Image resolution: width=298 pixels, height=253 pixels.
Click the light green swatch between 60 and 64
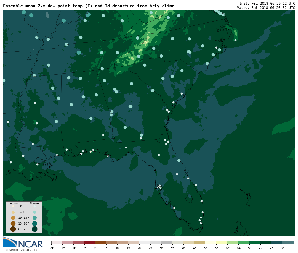click(233, 242)
